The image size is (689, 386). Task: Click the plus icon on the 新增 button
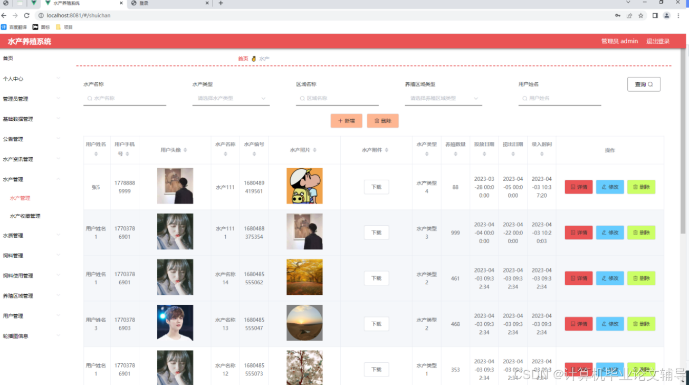[x=340, y=120]
